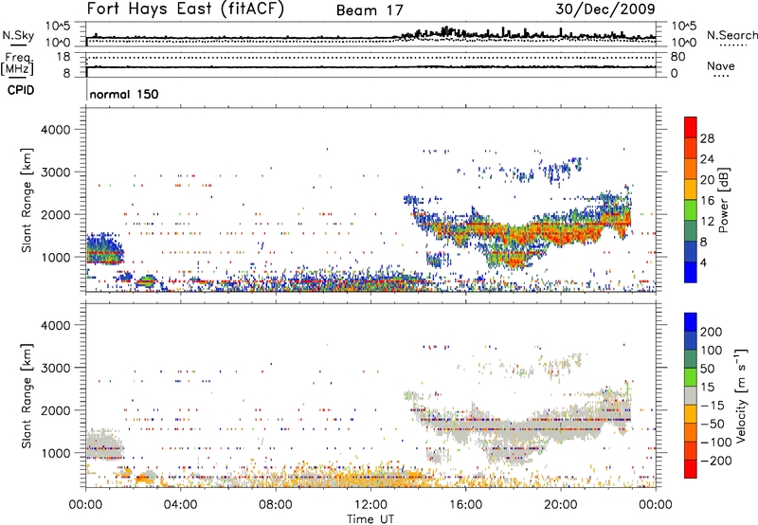This screenshot has height=525, width=758.
Task: Click the dotted line sample under 'Nave'
Action: coord(721,76)
